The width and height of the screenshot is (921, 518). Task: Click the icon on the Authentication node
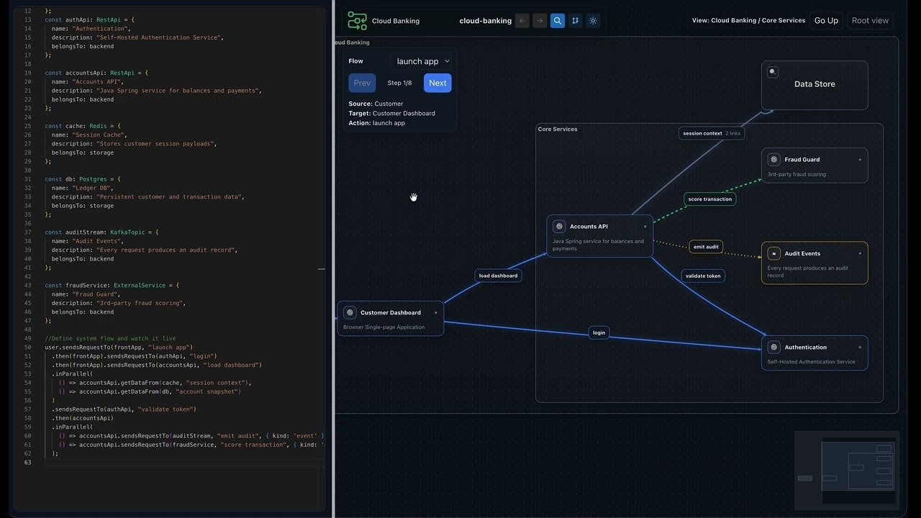[773, 347]
